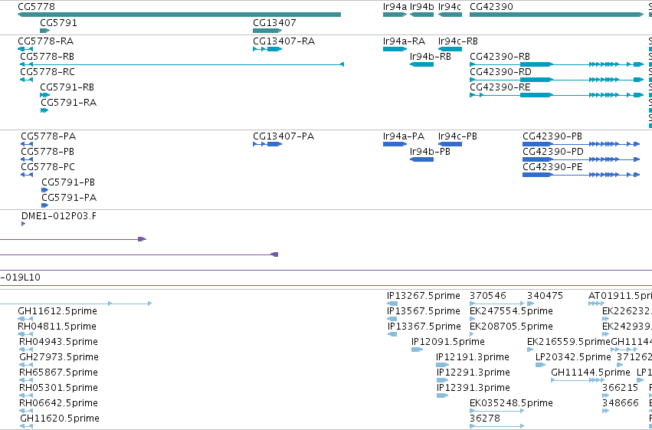
Task: Click feature label 36278
Action: [x=485, y=419]
